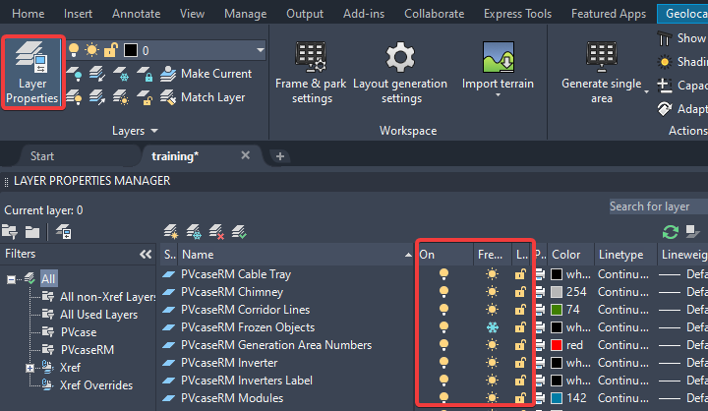This screenshot has height=411, width=708.
Task: Toggle lock for PVcaseRM Cable Tray
Action: 520,274
